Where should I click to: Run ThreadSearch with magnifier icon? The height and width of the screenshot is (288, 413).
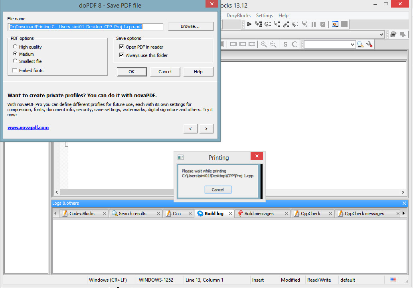[360, 44]
